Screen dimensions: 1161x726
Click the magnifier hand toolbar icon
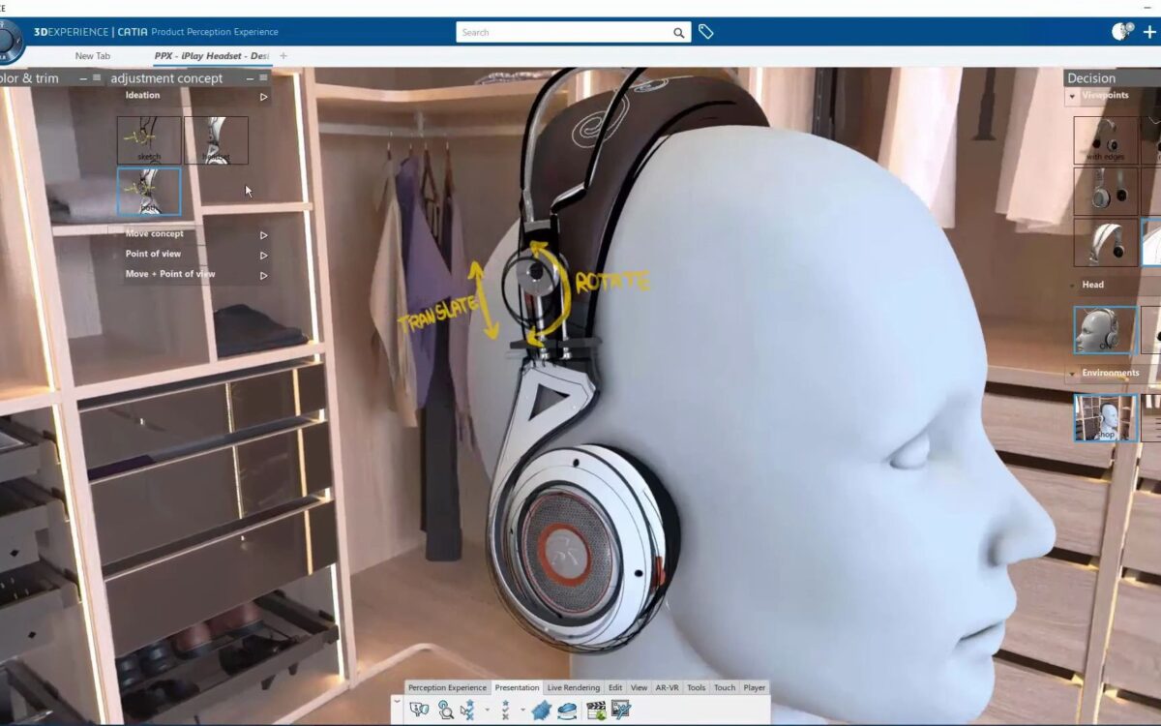pos(445,710)
